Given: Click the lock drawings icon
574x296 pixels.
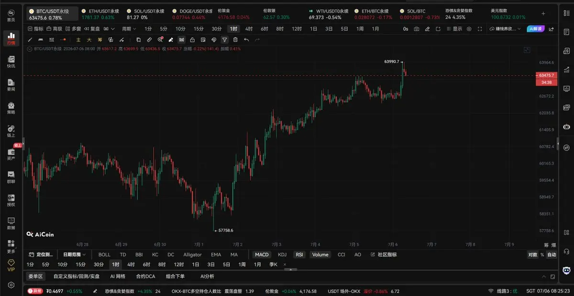Looking at the screenshot, I should coord(192,40).
